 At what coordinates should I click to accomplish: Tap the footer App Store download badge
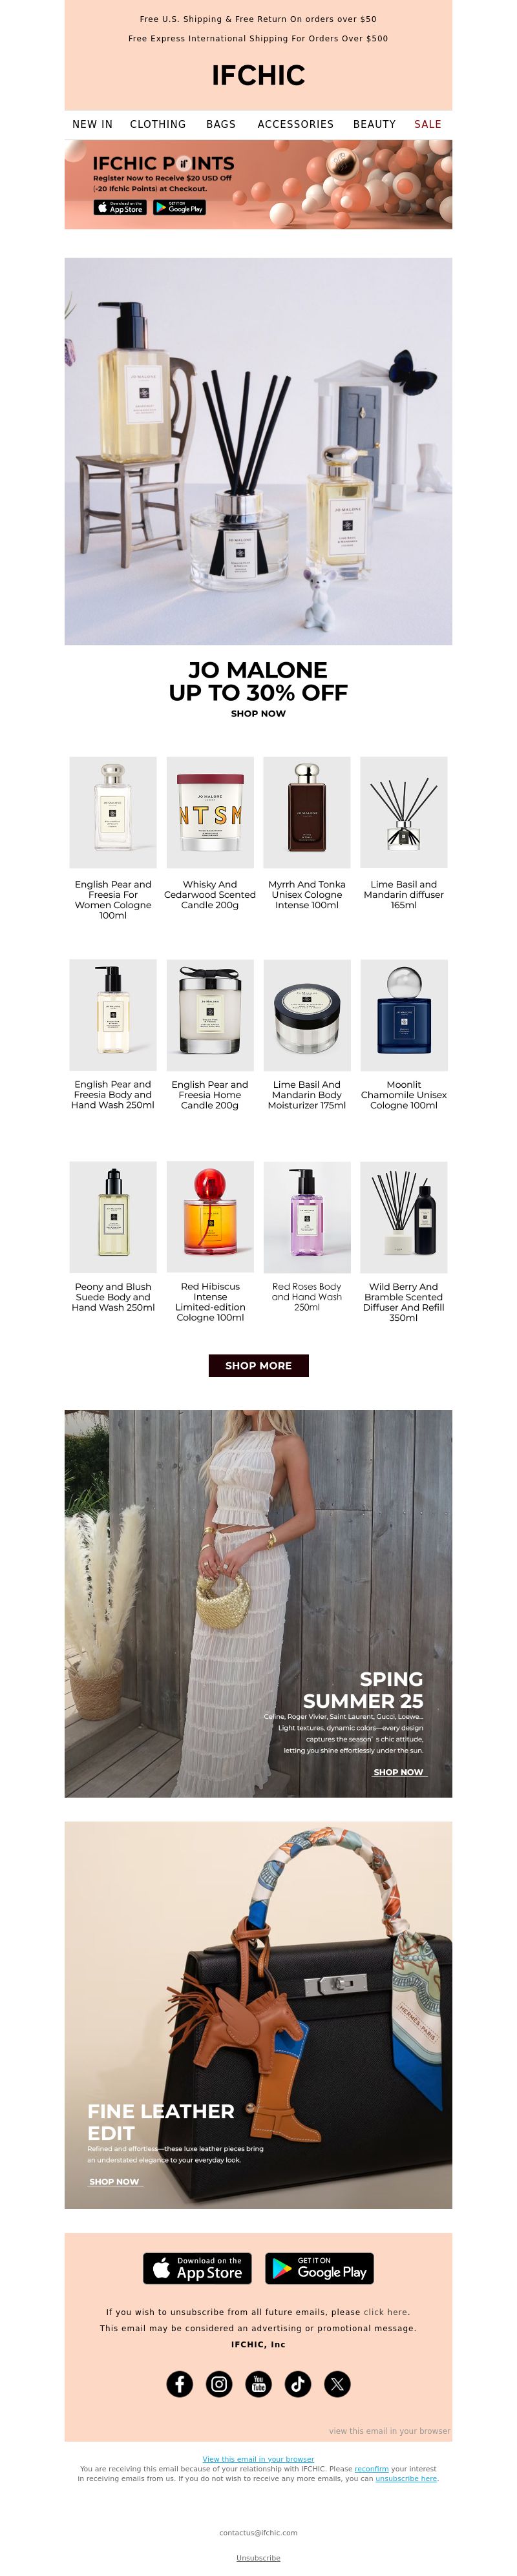[x=197, y=2268]
